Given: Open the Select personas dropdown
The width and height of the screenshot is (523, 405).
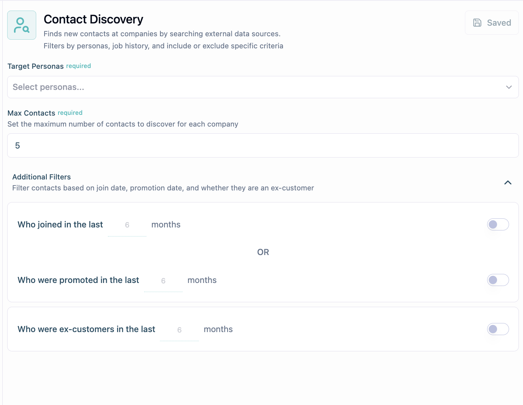Looking at the screenshot, I should 257,87.
